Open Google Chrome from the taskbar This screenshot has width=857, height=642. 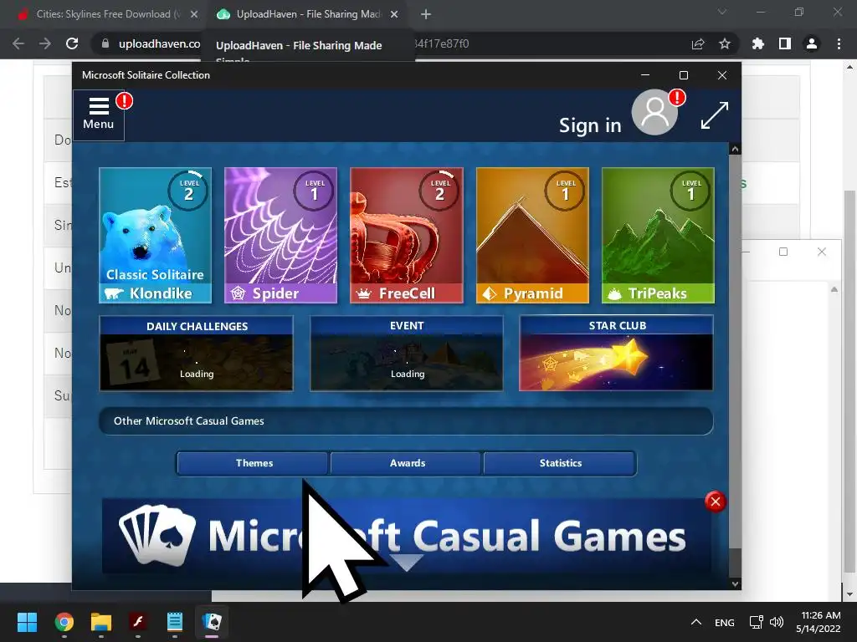pyautogui.click(x=64, y=622)
